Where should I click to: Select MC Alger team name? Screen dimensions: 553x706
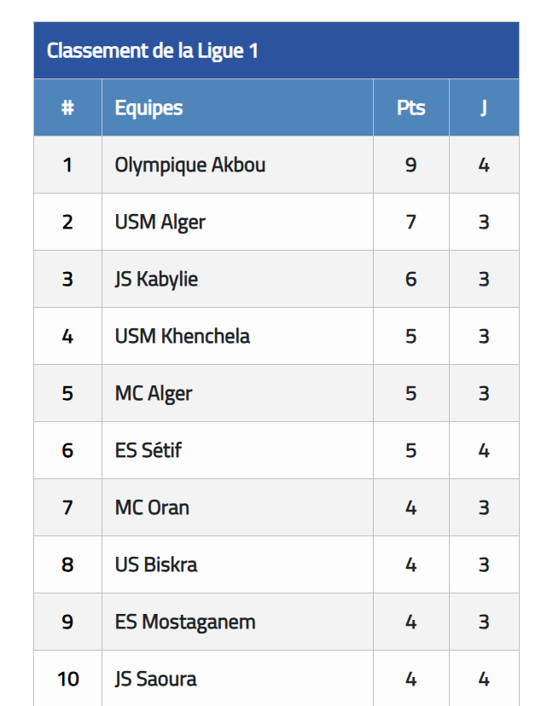pyautogui.click(x=154, y=394)
